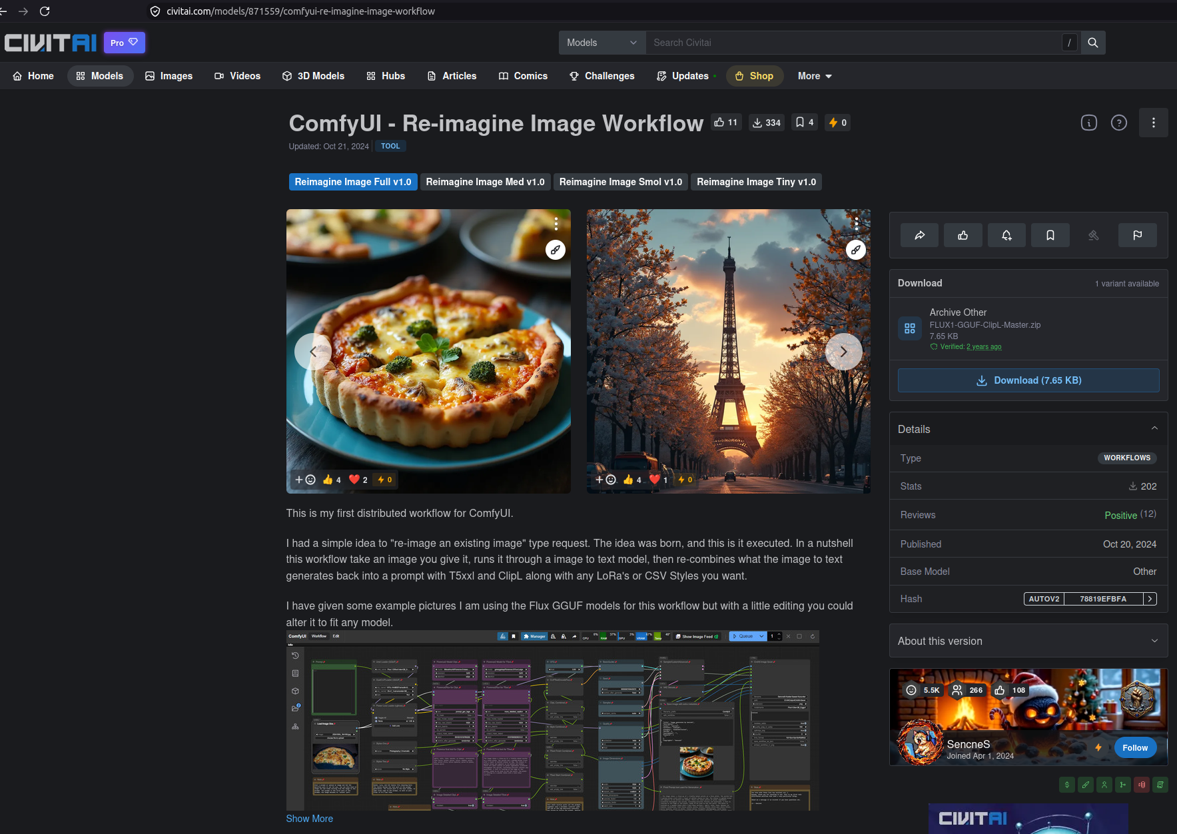This screenshot has width=1177, height=834.
Task: Click the green merge permission icon
Action: tap(1123, 785)
